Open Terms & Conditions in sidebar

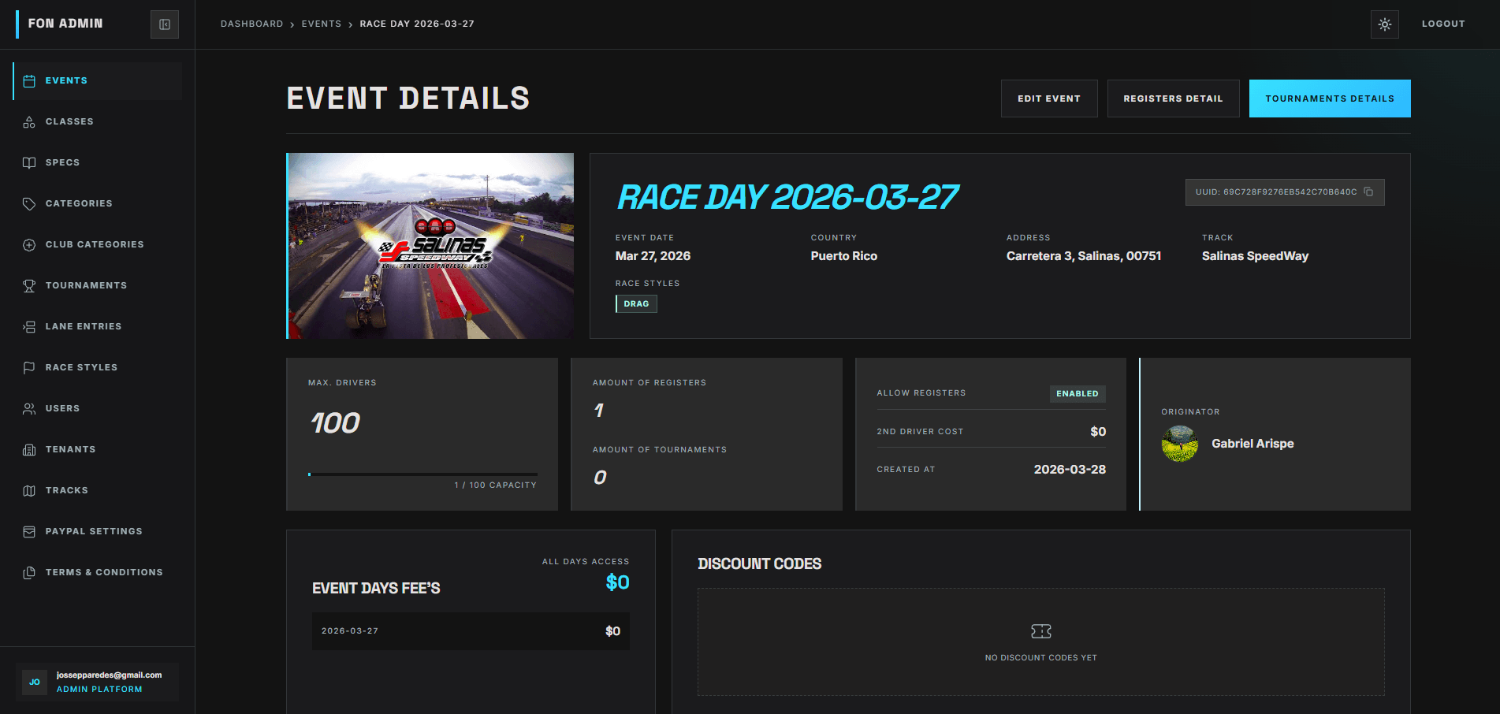coord(98,573)
